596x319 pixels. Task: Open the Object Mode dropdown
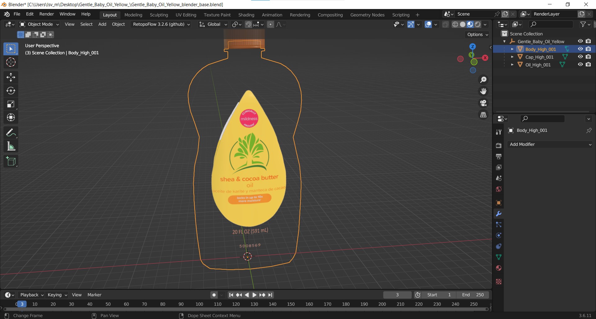(39, 24)
